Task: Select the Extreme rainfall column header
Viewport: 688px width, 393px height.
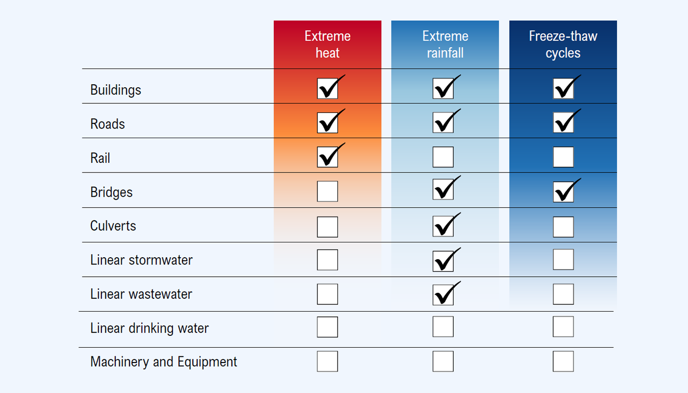Action: coord(445,44)
